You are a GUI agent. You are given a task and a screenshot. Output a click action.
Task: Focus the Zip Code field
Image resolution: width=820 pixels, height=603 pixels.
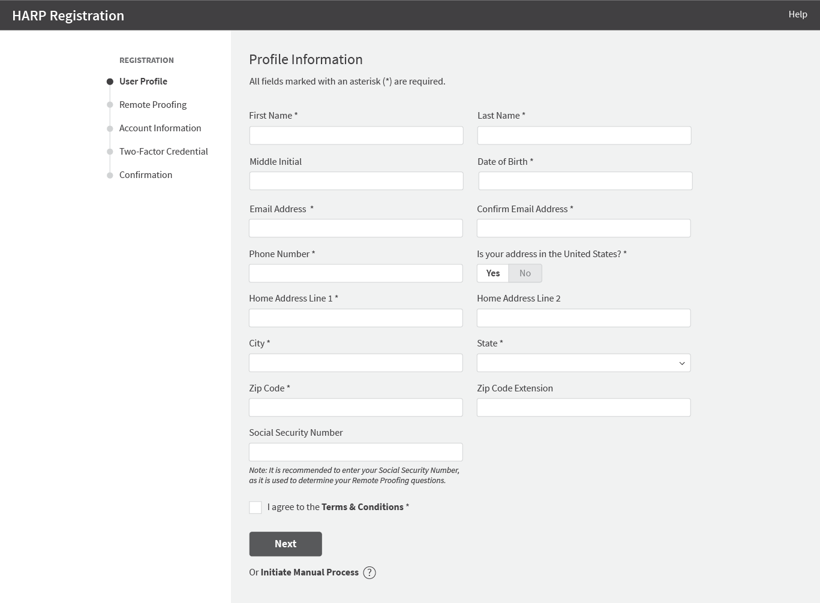pyautogui.click(x=356, y=408)
